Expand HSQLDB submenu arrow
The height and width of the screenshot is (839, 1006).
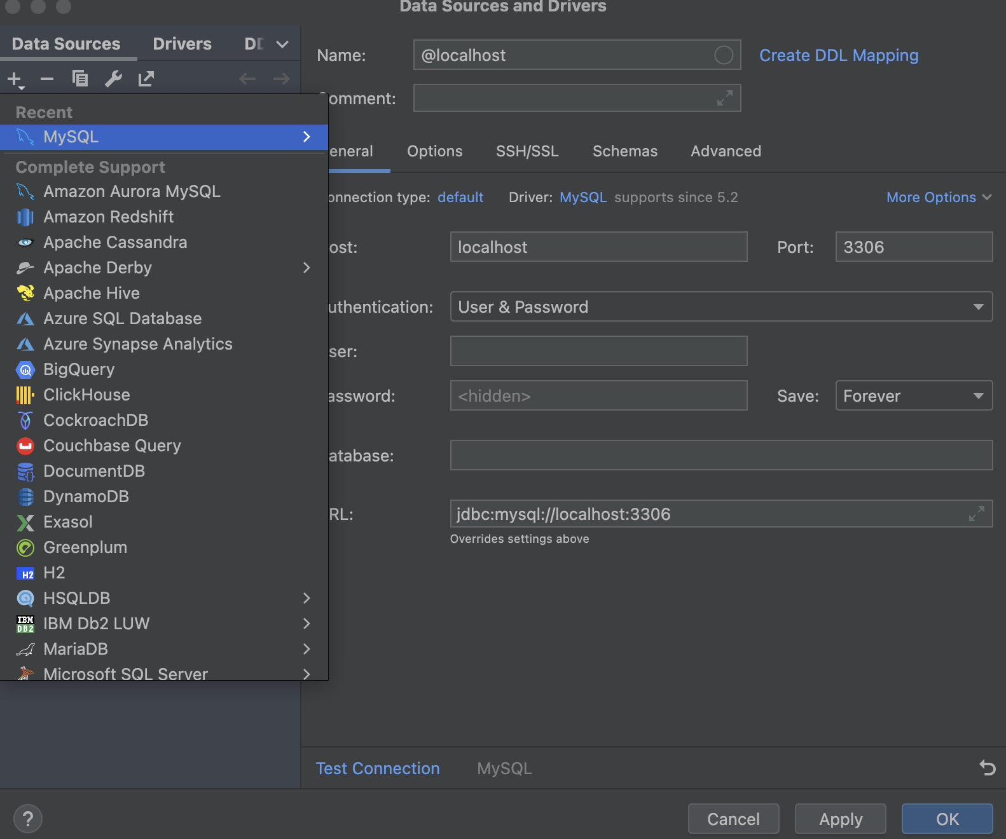coord(307,598)
